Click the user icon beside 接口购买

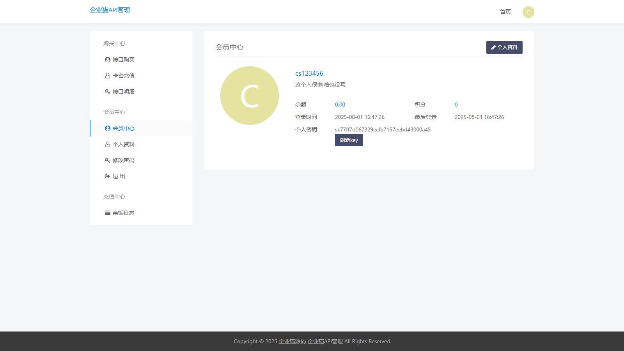(x=107, y=60)
